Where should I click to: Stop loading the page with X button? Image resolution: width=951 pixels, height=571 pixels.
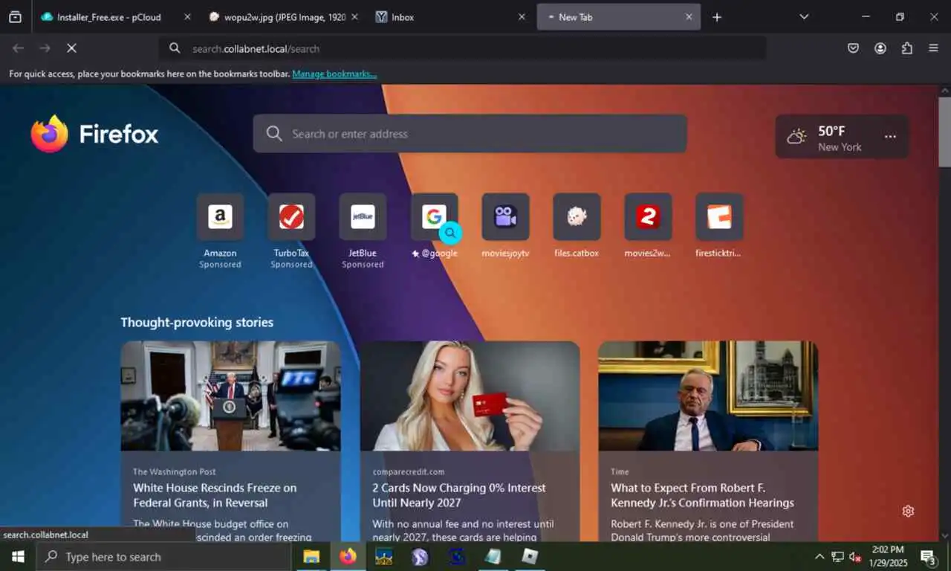(71, 48)
